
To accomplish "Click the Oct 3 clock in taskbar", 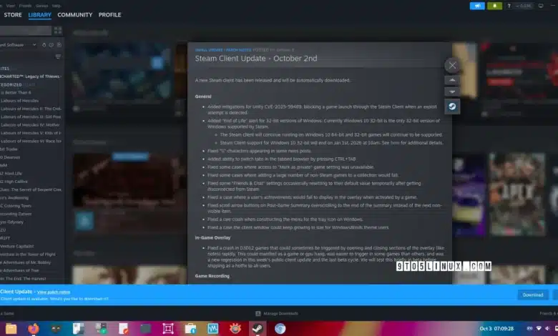I will coord(496,329).
